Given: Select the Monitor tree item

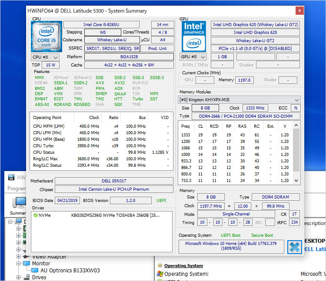Looking at the screenshot, I should coord(41,263).
